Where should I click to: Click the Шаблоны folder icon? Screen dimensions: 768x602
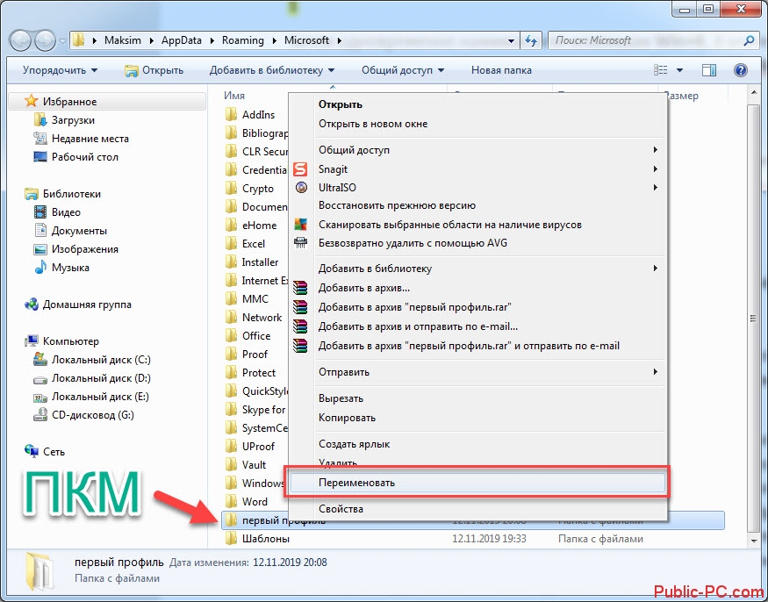click(231, 539)
